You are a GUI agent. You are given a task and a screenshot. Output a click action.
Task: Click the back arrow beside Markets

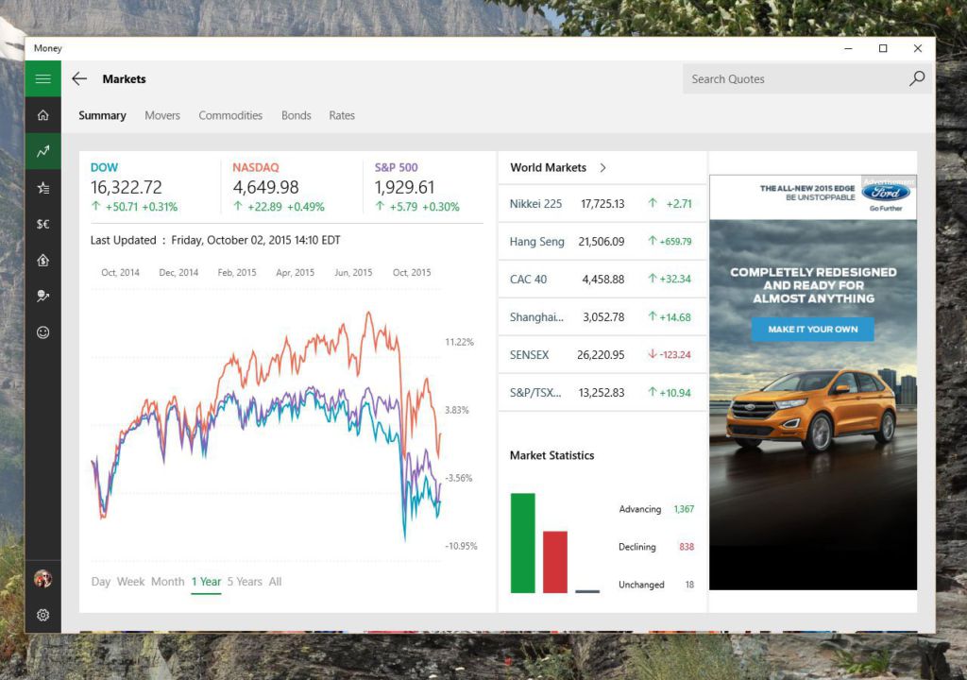click(x=79, y=78)
